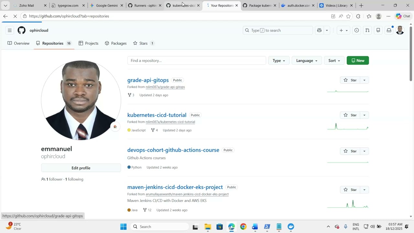The image size is (414, 233).
Task: Click the browser address bar URL
Action: [x=69, y=16]
